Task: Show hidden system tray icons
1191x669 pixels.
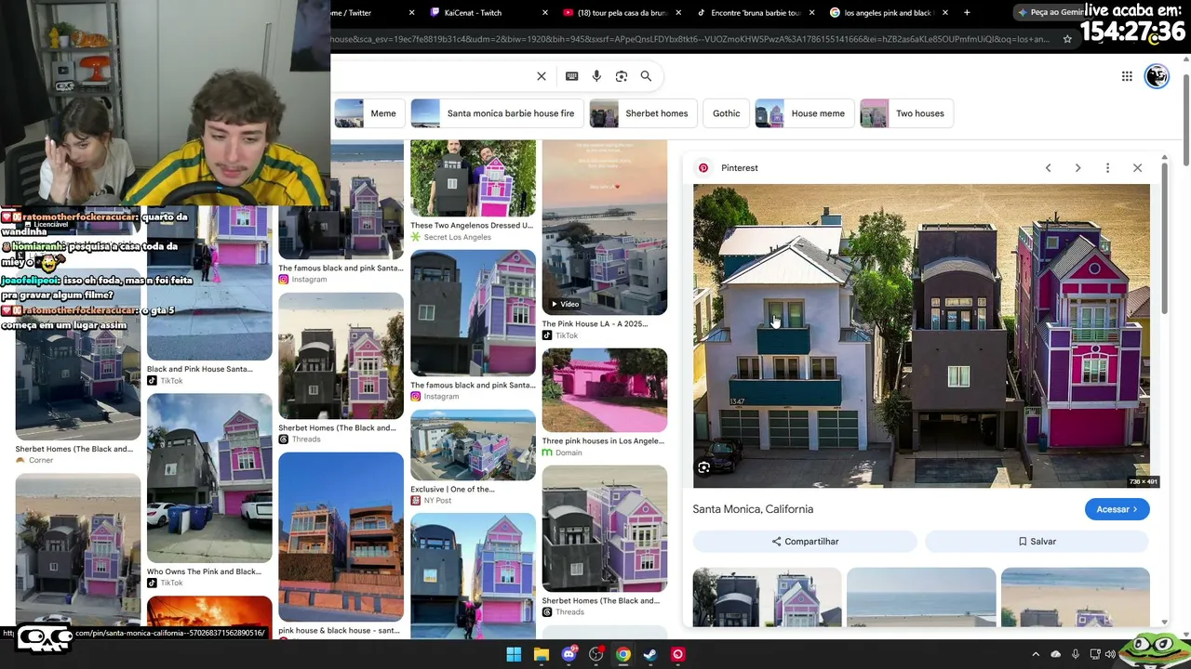Action: pos(1036,654)
